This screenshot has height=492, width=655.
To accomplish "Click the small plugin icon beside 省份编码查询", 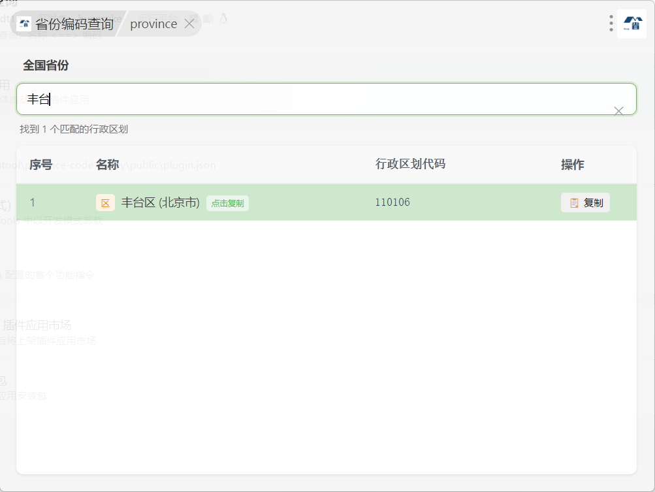I will [x=25, y=24].
